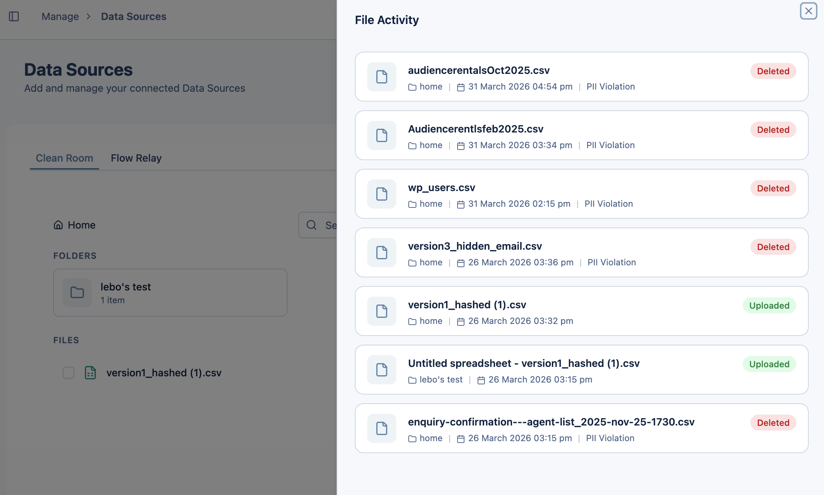Click the breadcrumb chevron separator

pyautogui.click(x=89, y=16)
